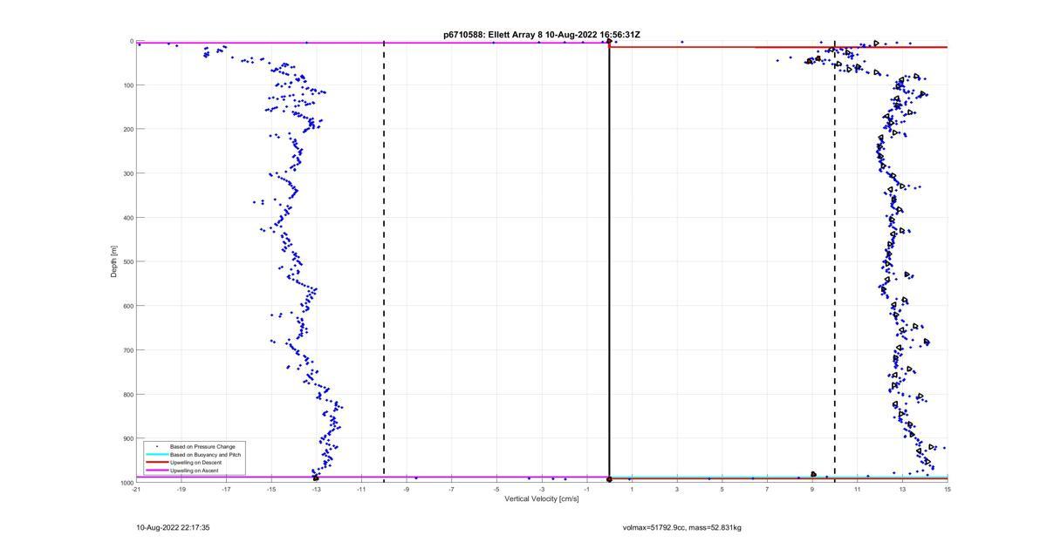Click the velocity tick label '-11'

tap(361, 490)
